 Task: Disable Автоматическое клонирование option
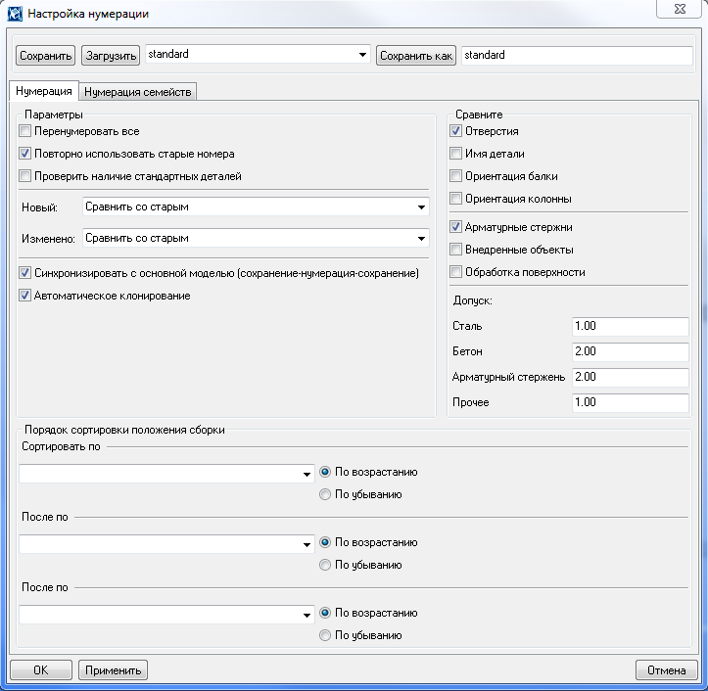point(25,296)
